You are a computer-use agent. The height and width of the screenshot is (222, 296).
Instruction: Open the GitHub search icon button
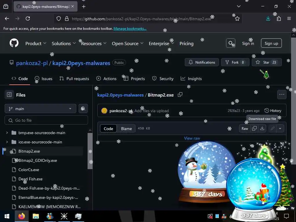click(230, 43)
